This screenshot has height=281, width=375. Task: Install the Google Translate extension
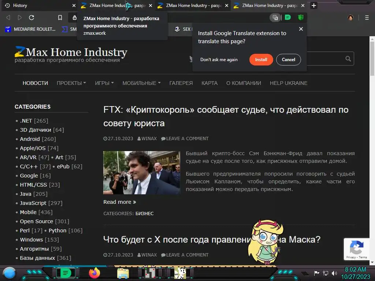[x=261, y=60]
